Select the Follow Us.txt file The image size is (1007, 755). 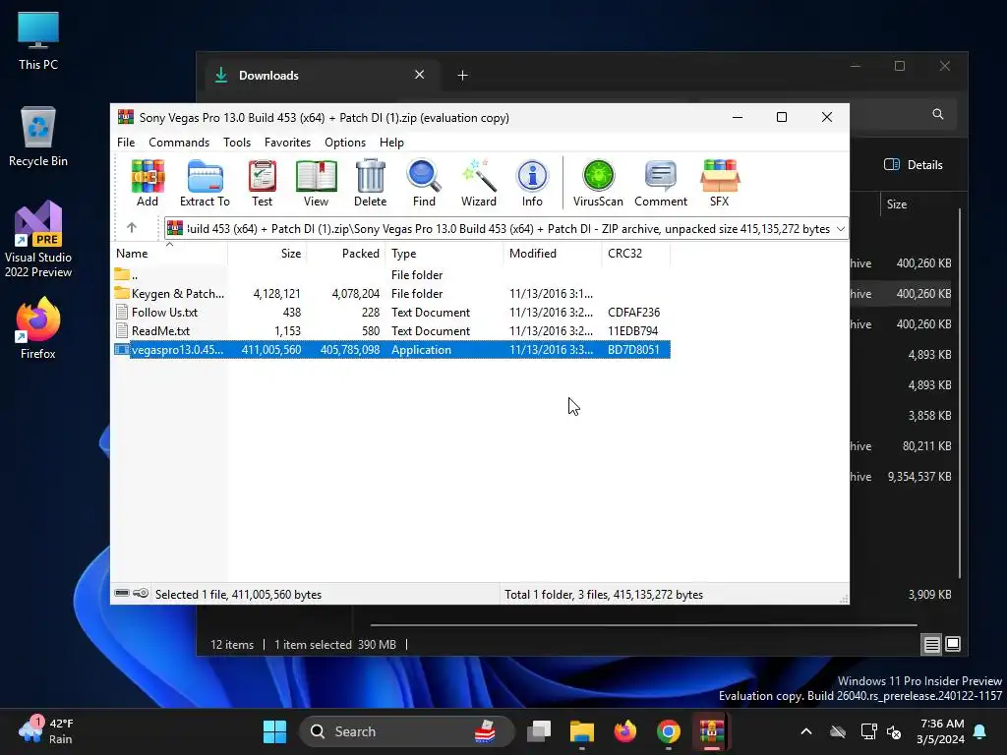point(391,312)
